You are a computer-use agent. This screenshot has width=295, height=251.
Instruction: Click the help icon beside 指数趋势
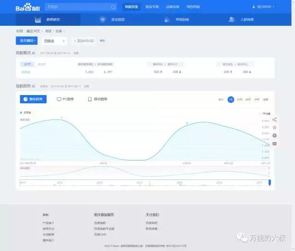[34, 86]
